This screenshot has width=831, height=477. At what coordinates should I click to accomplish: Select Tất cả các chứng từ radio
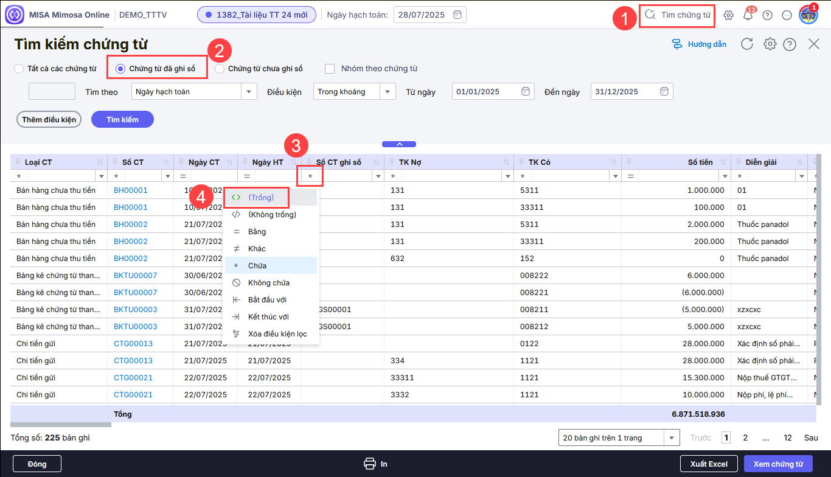(x=19, y=69)
